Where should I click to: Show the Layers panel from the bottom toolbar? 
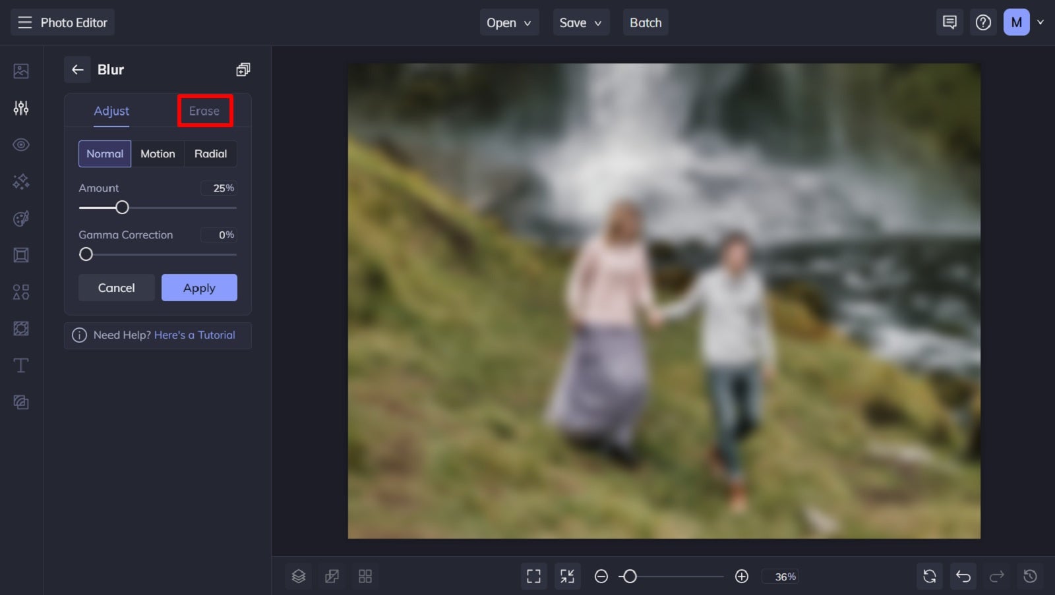tap(298, 575)
